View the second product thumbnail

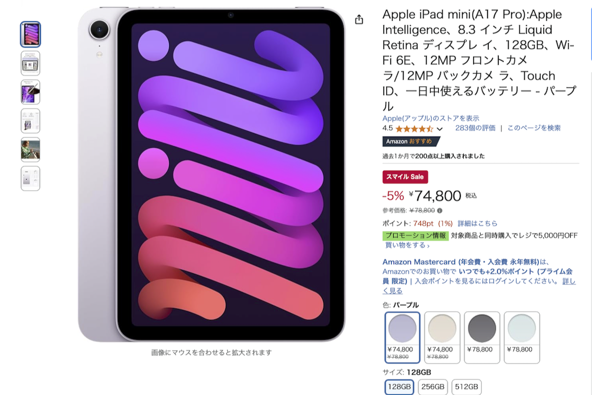[31, 63]
